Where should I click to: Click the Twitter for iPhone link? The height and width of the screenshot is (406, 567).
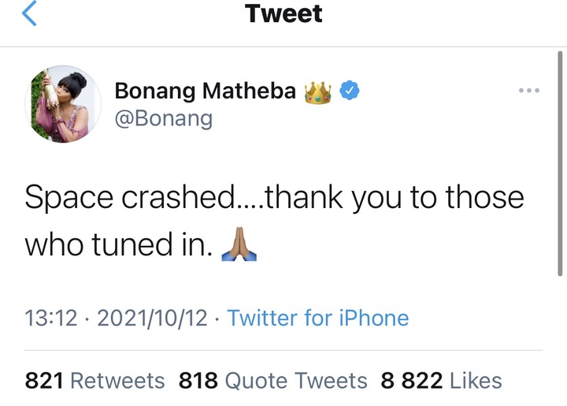(318, 318)
